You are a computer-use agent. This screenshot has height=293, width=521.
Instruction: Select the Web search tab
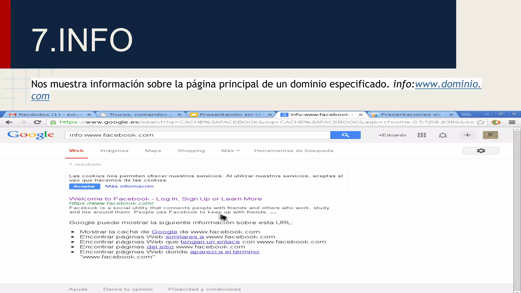[x=76, y=151]
